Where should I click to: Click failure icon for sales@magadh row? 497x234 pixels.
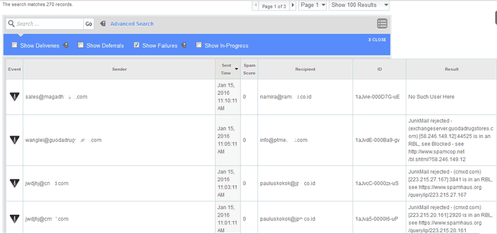click(14, 97)
